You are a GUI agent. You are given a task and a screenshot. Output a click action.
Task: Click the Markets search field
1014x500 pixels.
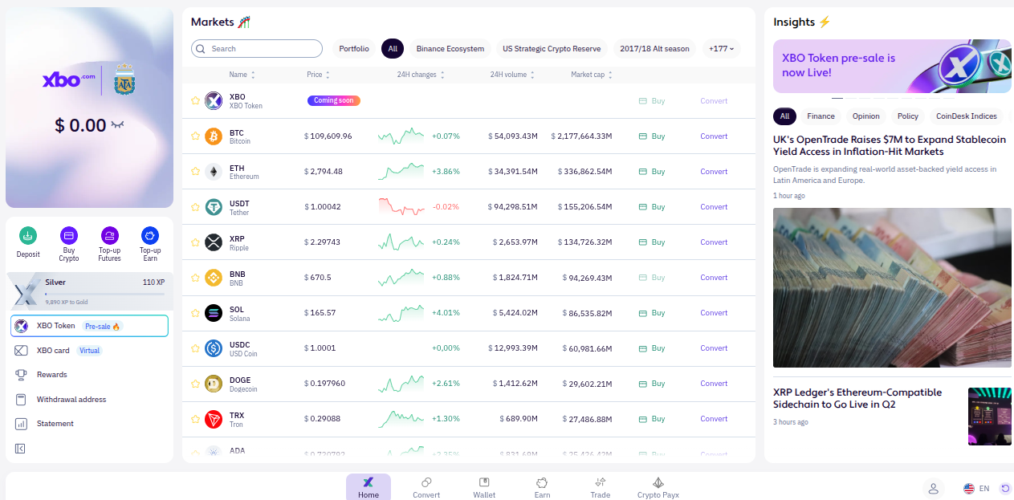tap(257, 49)
